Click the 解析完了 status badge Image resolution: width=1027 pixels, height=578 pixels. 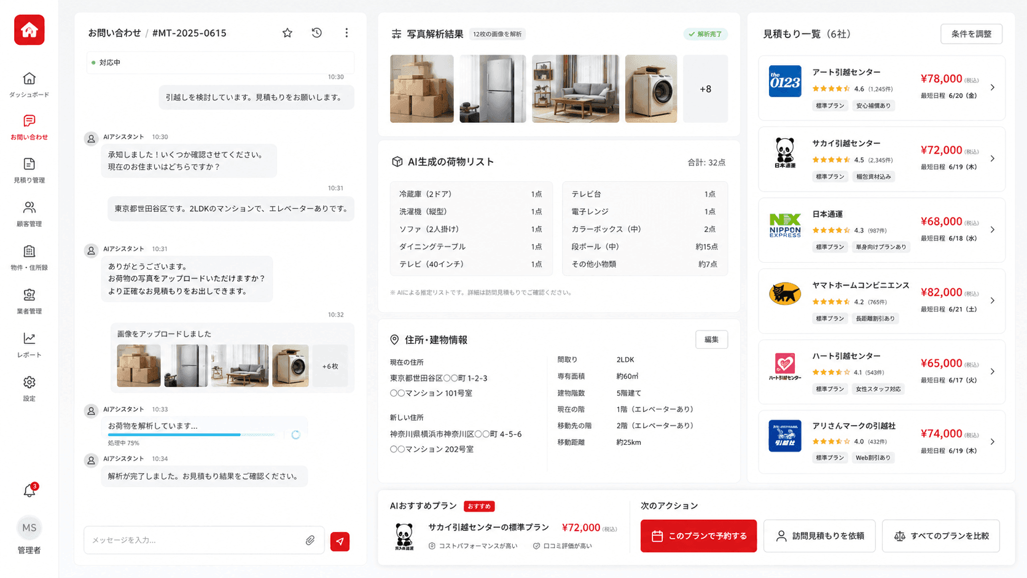706,34
